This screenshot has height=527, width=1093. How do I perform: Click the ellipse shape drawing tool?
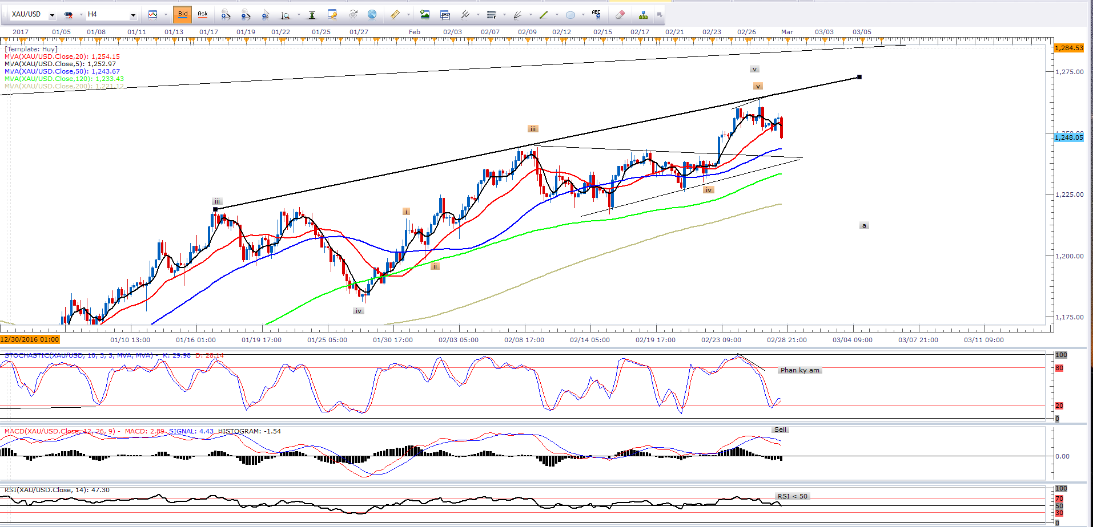570,14
